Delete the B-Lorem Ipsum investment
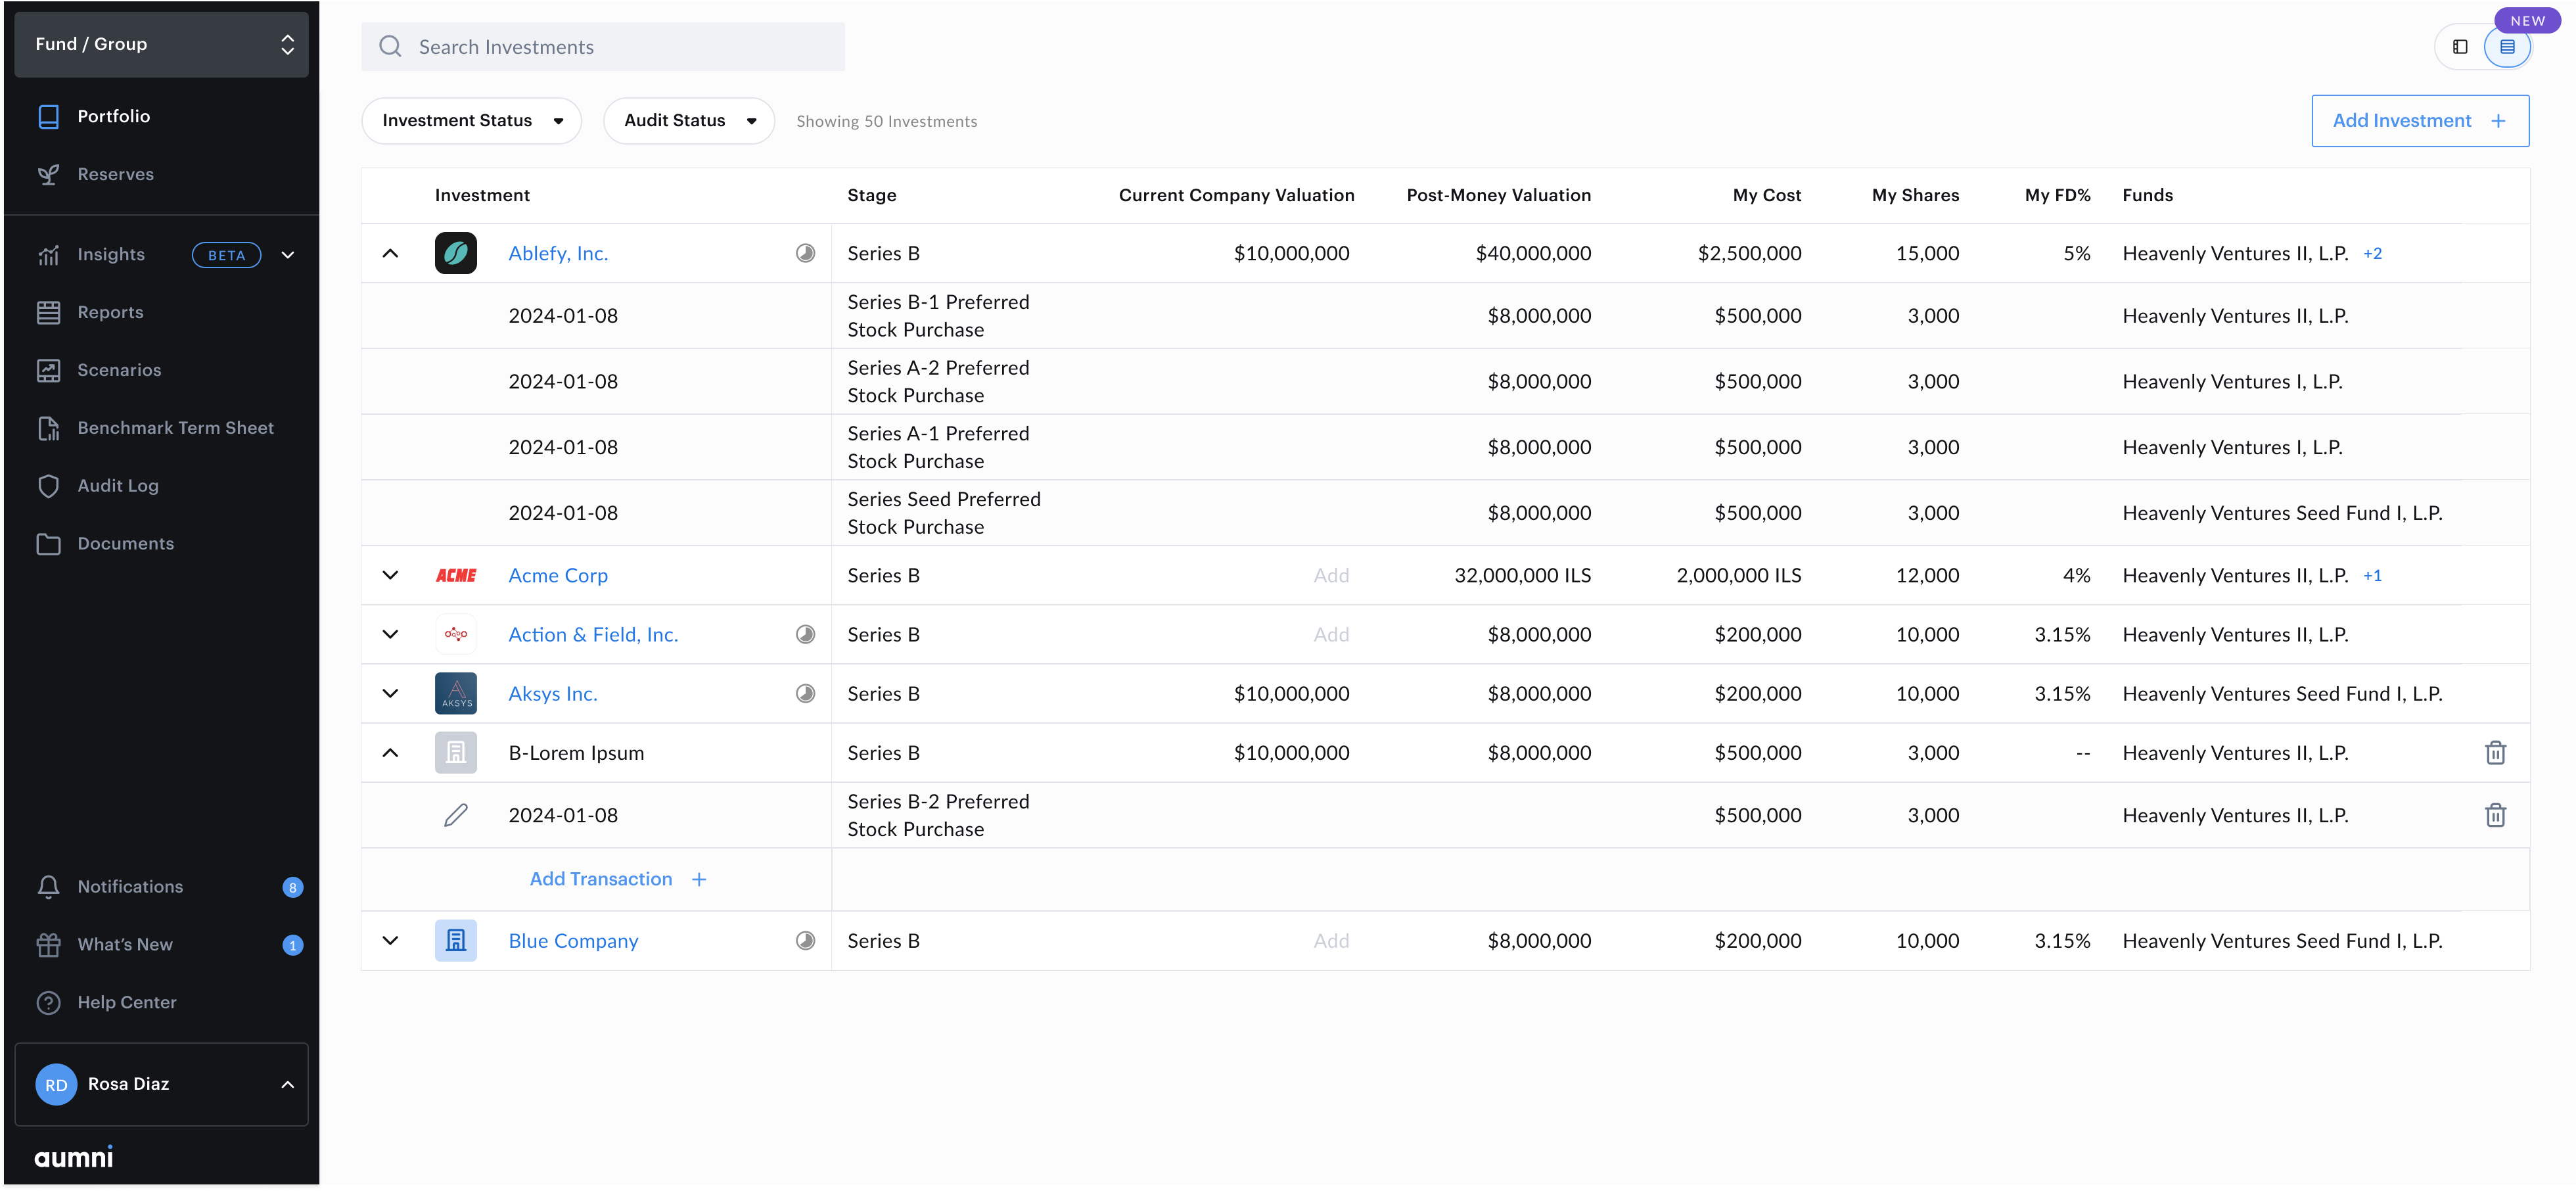The image size is (2576, 1191). [x=2495, y=753]
